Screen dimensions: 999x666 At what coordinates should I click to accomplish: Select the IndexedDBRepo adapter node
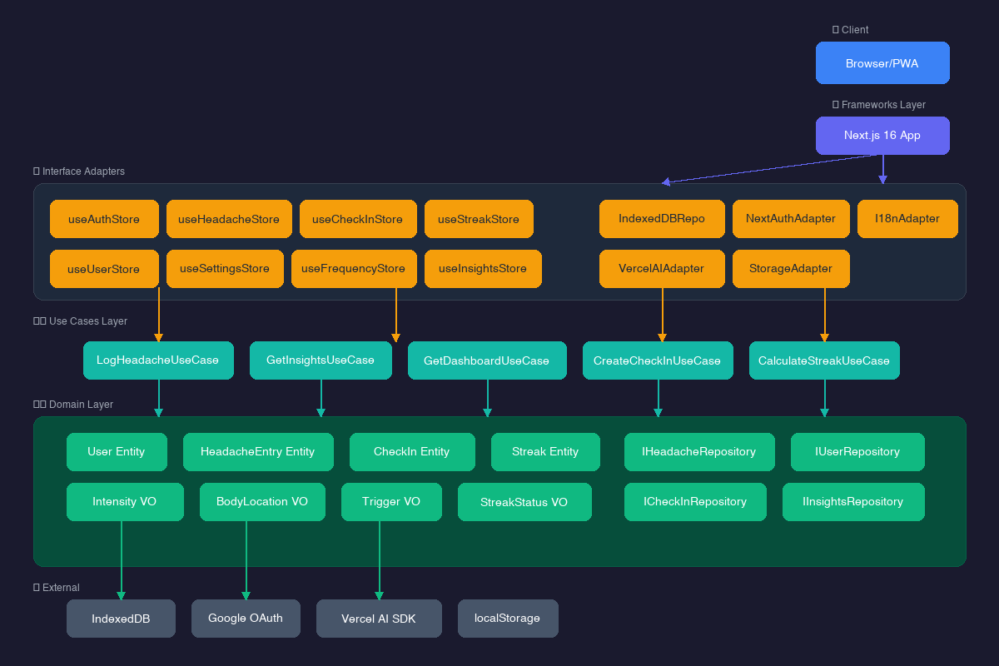coord(662,219)
